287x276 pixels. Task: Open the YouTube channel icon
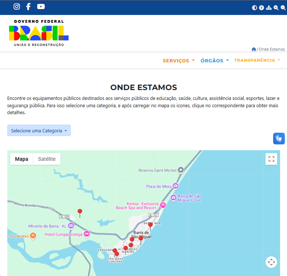click(41, 7)
